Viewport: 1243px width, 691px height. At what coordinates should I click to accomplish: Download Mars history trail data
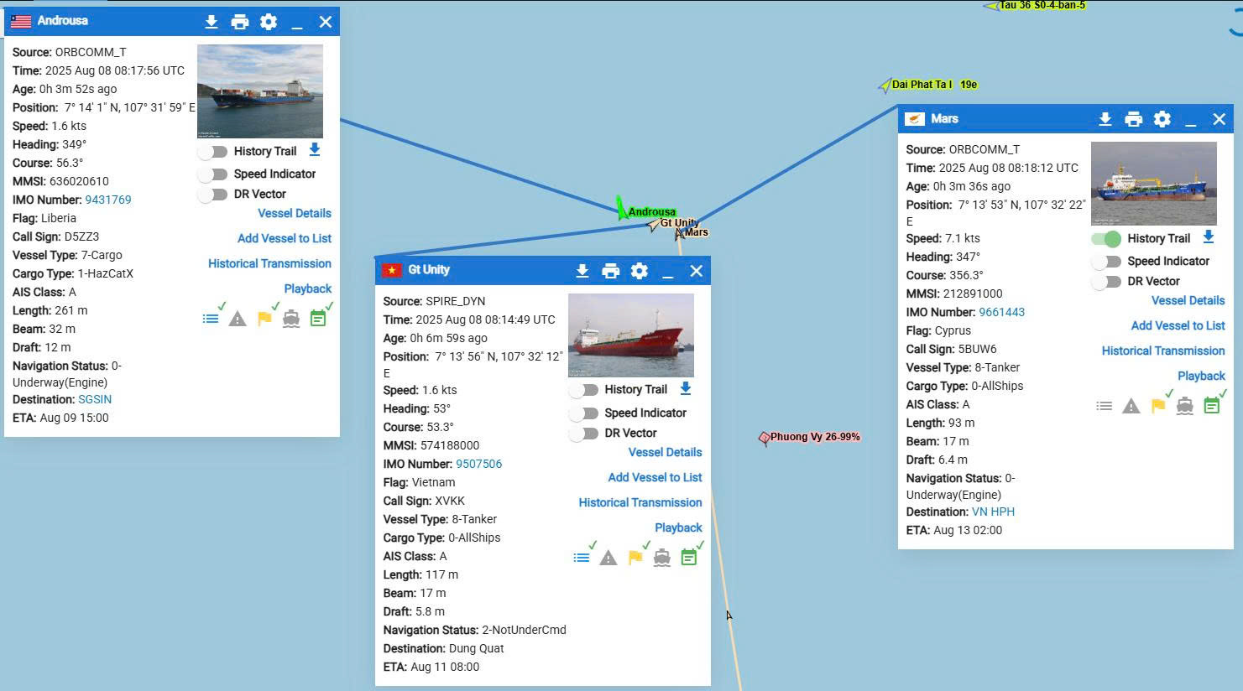[x=1208, y=237]
